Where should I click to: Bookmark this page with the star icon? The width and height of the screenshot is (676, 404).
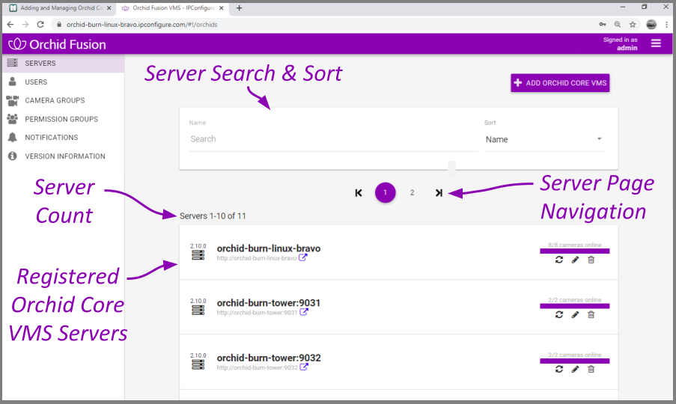[x=633, y=25]
